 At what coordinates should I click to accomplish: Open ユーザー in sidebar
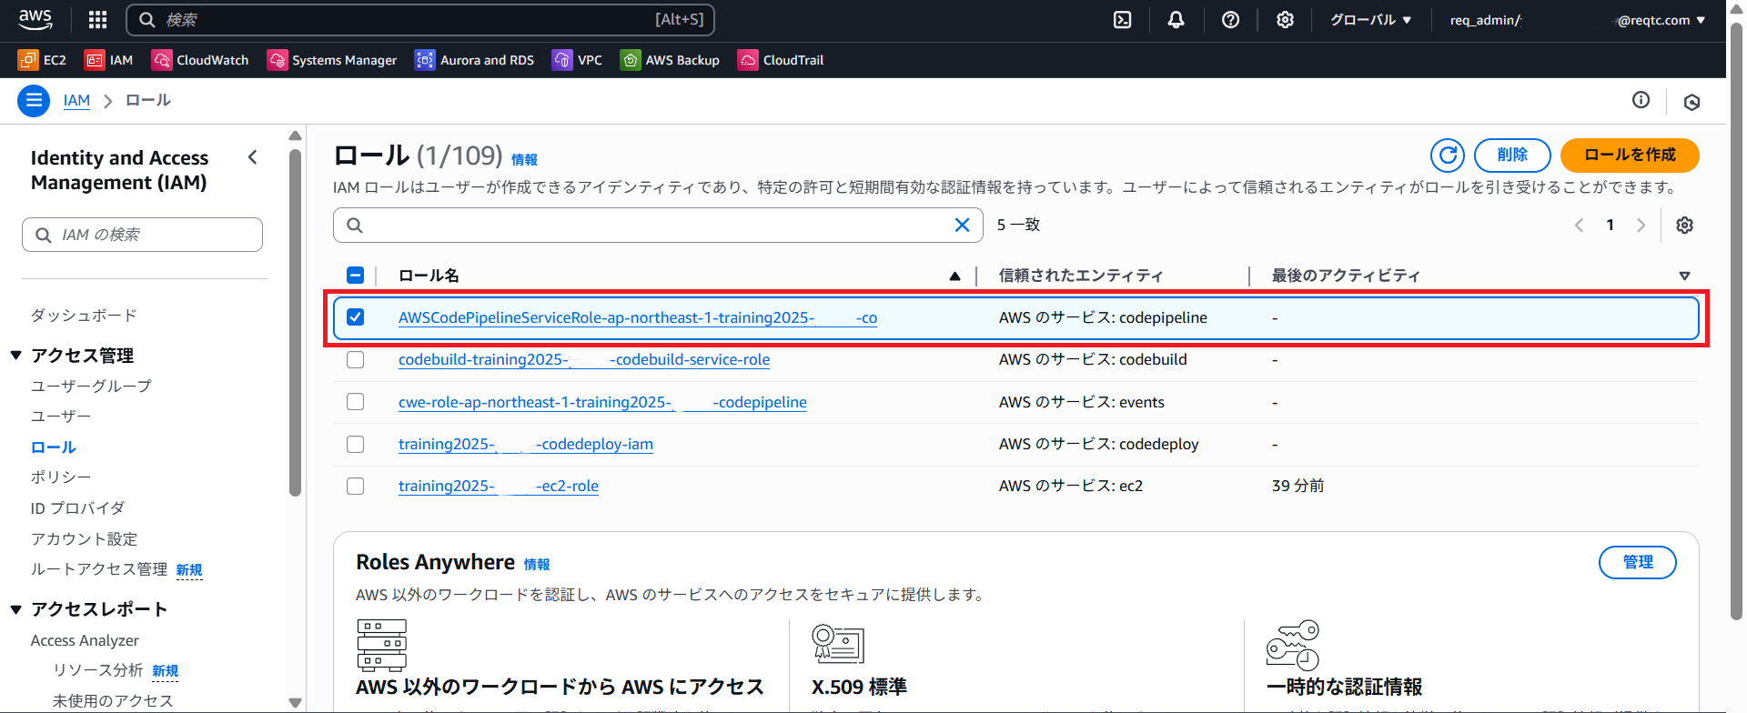[61, 417]
